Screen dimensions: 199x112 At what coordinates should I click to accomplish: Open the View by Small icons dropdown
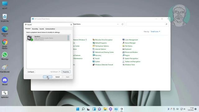(x=155, y=31)
